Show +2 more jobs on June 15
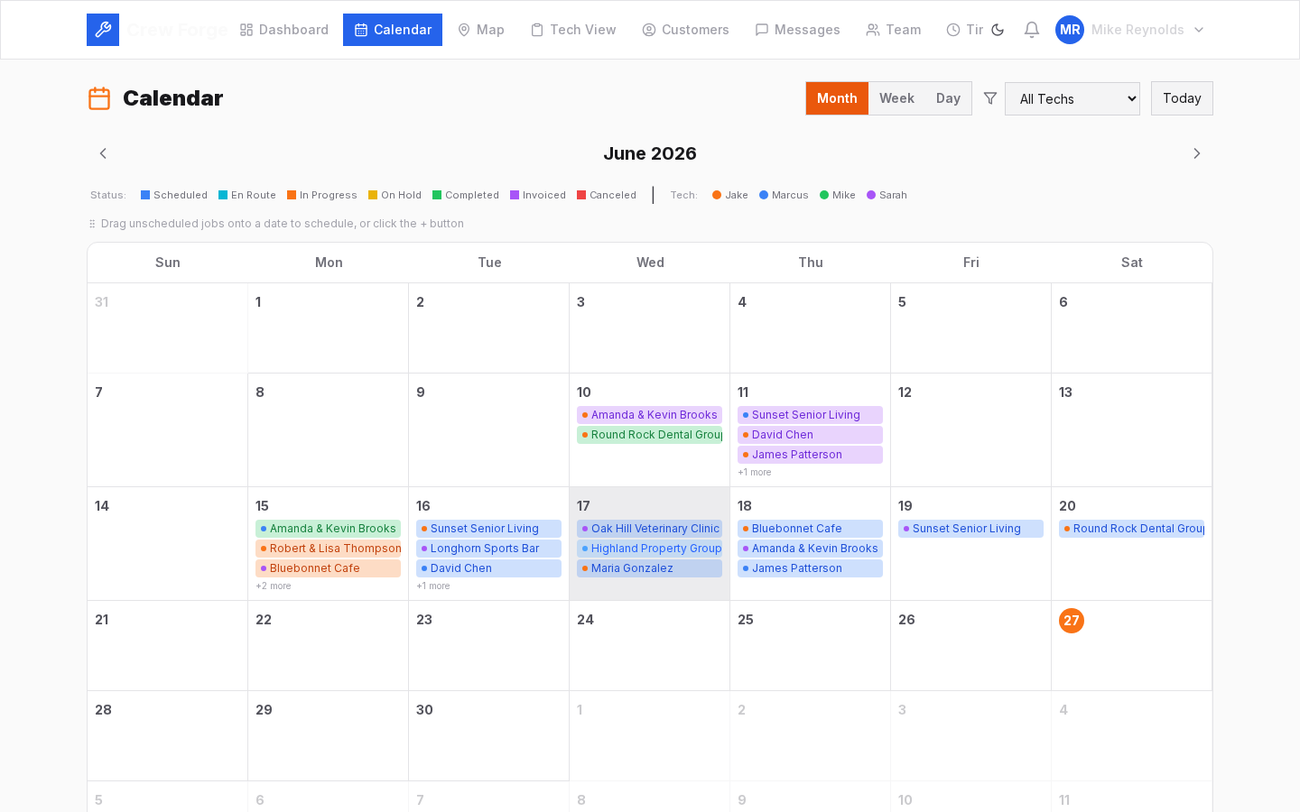 (x=274, y=586)
